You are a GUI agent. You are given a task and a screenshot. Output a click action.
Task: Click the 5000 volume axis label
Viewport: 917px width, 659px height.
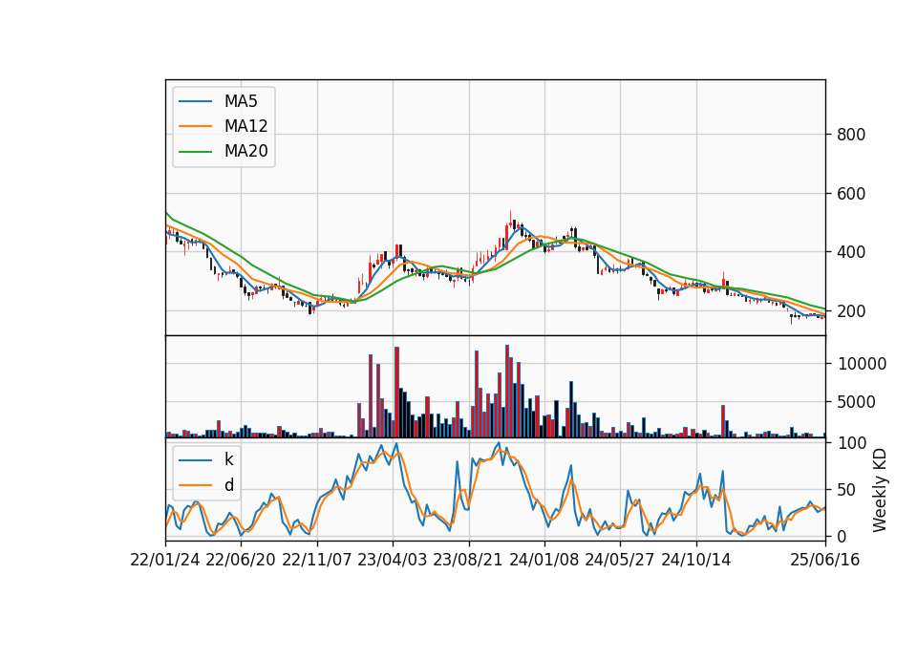point(856,402)
